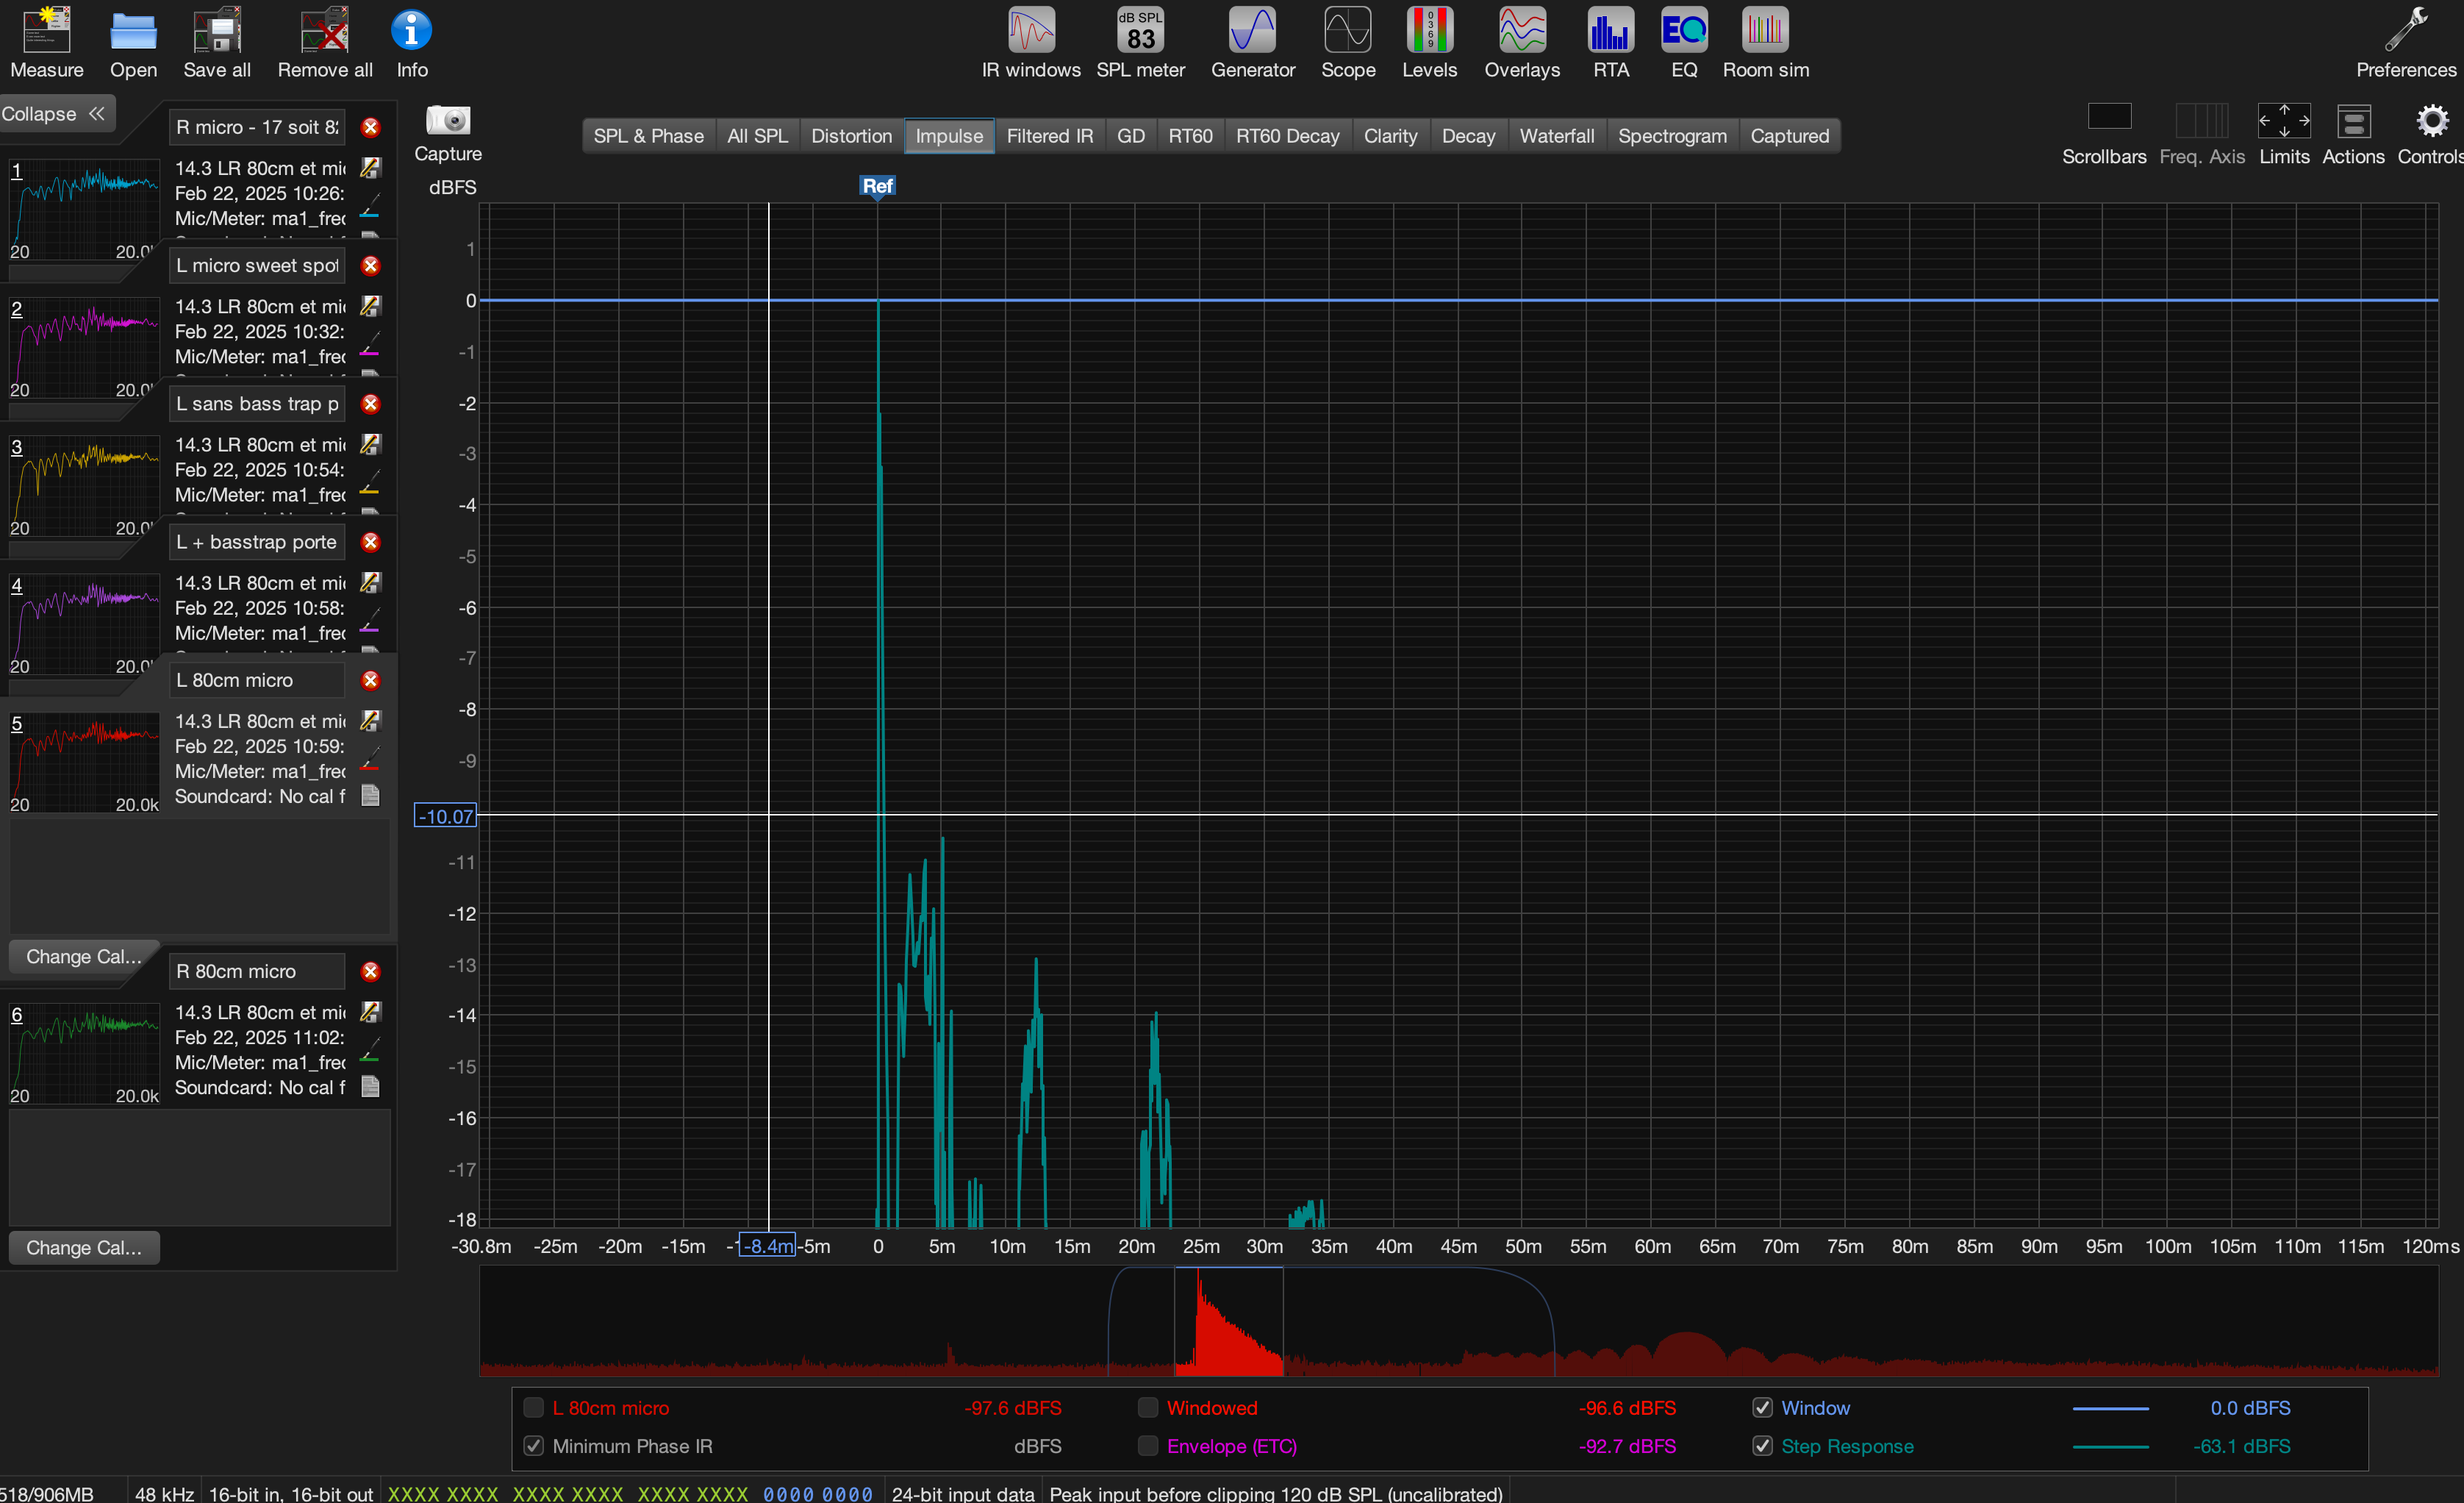Switch to the SPL & Phase tab
This screenshot has width=2464, height=1503.
[x=648, y=136]
